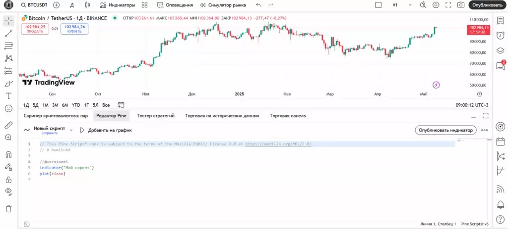The height and width of the screenshot is (229, 508).
Task: Click the Сохранить link under script name
Action: click(49, 133)
